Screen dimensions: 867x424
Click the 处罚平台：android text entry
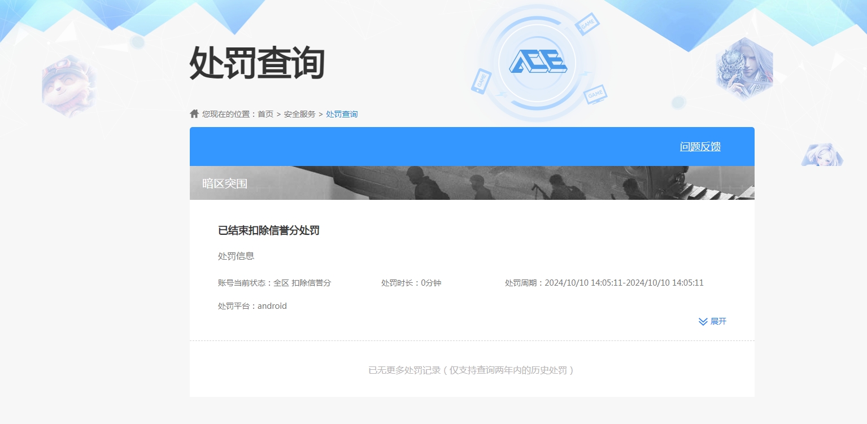[252, 305]
